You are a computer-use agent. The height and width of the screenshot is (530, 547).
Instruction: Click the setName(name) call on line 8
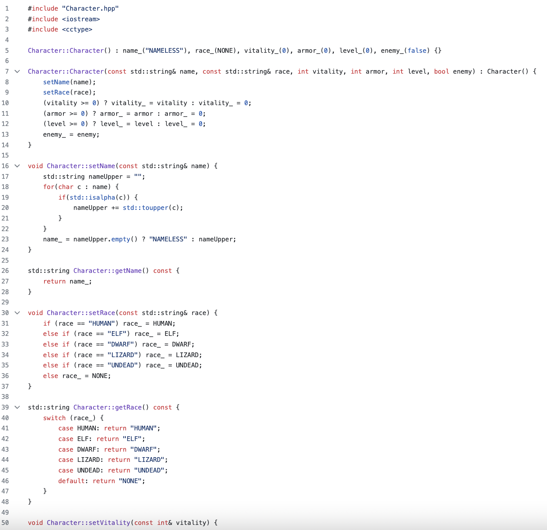pyautogui.click(x=69, y=82)
